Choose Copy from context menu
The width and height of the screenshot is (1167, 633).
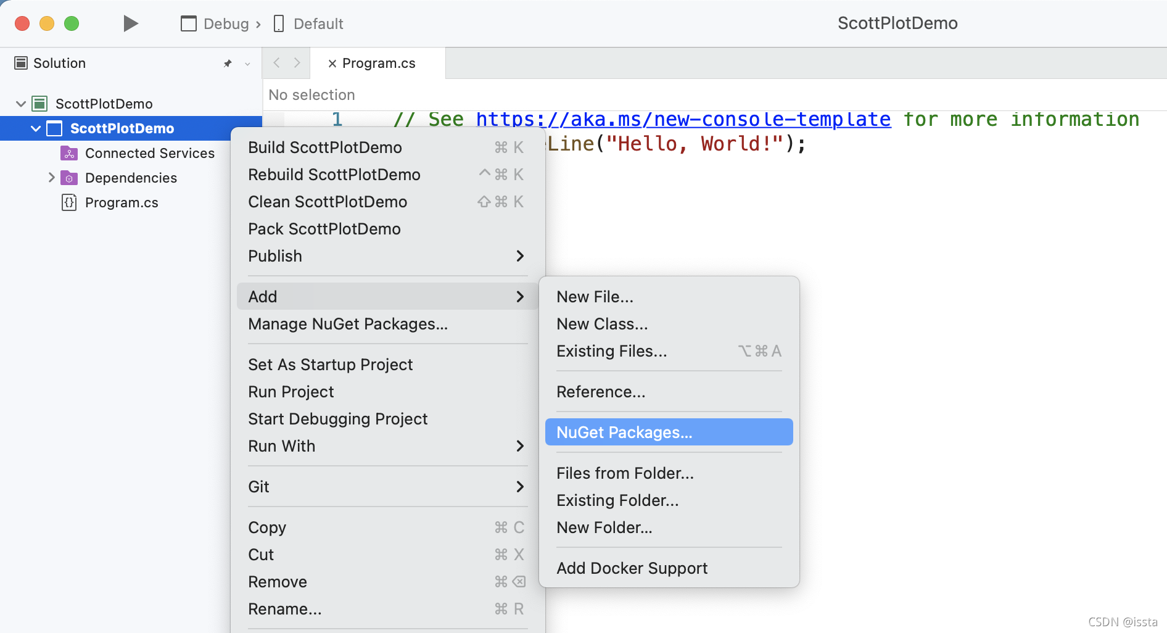[387, 527]
